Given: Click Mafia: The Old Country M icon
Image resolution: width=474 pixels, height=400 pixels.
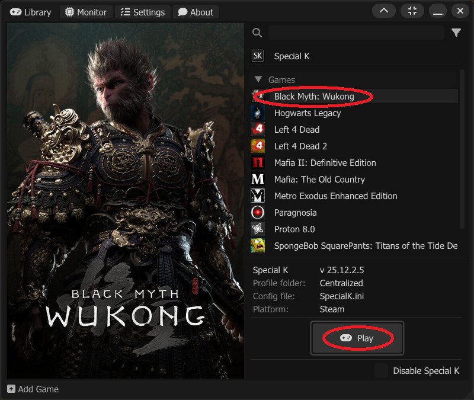Looking at the screenshot, I should (x=258, y=180).
